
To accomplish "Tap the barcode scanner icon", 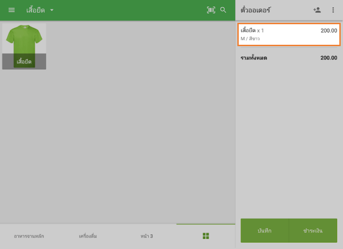I will (210, 10).
